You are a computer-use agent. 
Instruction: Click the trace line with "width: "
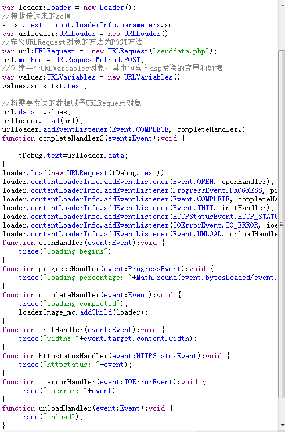click(x=107, y=339)
